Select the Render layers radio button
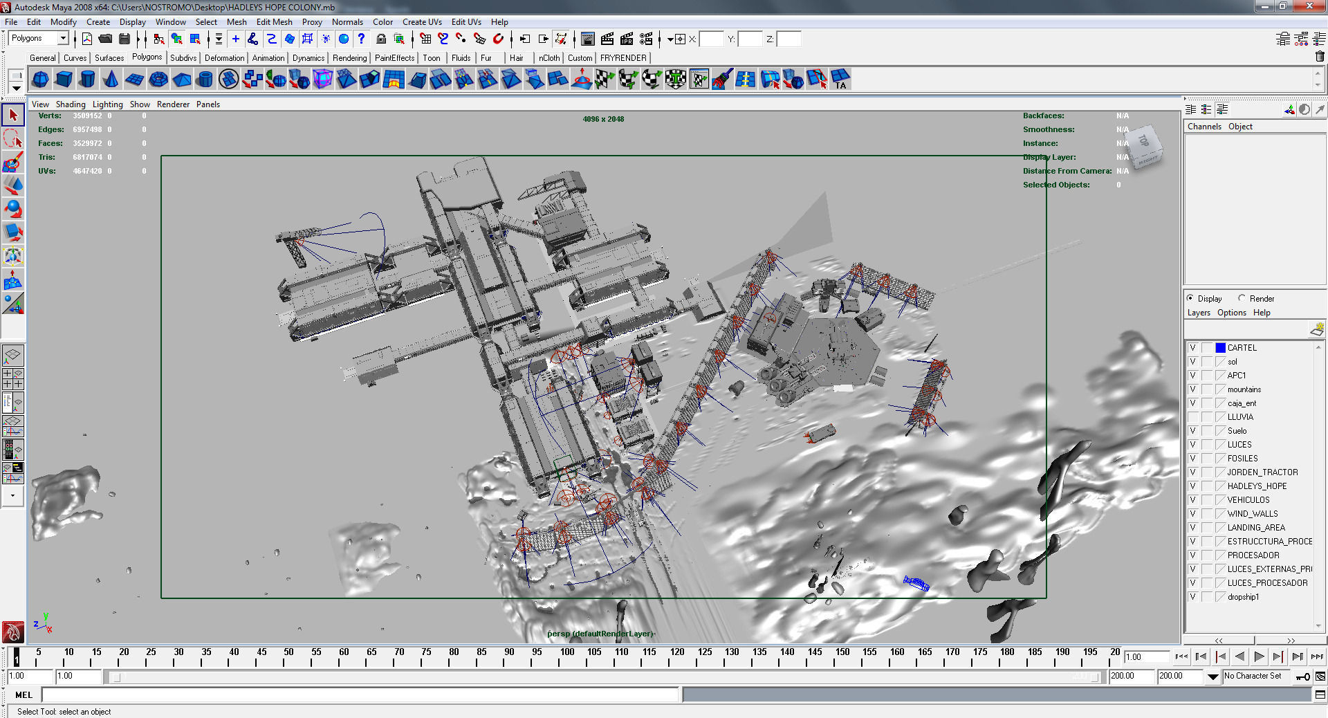 click(1242, 298)
